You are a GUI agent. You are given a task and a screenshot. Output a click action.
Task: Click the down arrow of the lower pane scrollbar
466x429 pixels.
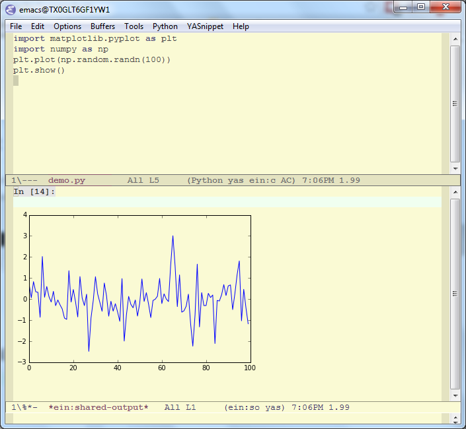coord(455,396)
